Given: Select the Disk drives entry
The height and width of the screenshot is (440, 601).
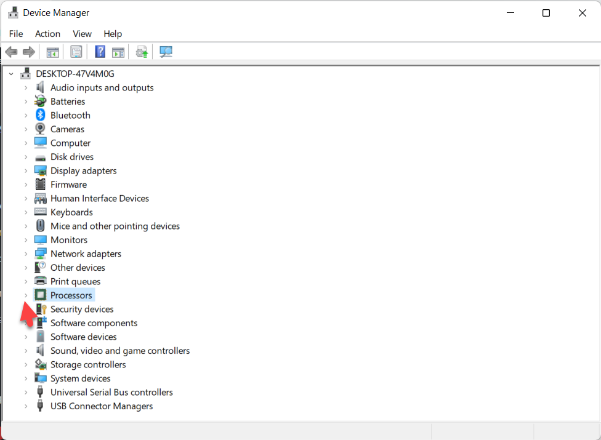Looking at the screenshot, I should [72, 157].
